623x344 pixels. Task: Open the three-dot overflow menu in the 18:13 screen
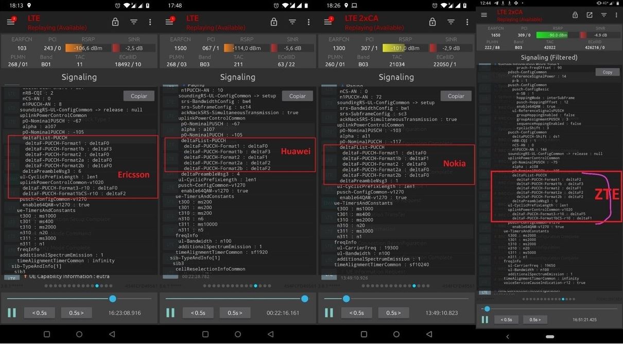(x=150, y=22)
